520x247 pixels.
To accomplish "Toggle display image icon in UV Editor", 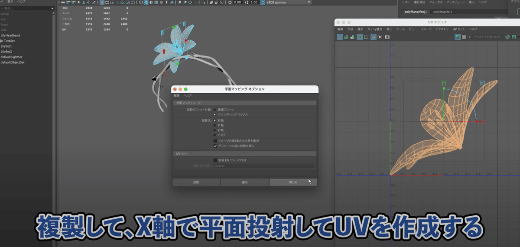I will pos(458,37).
